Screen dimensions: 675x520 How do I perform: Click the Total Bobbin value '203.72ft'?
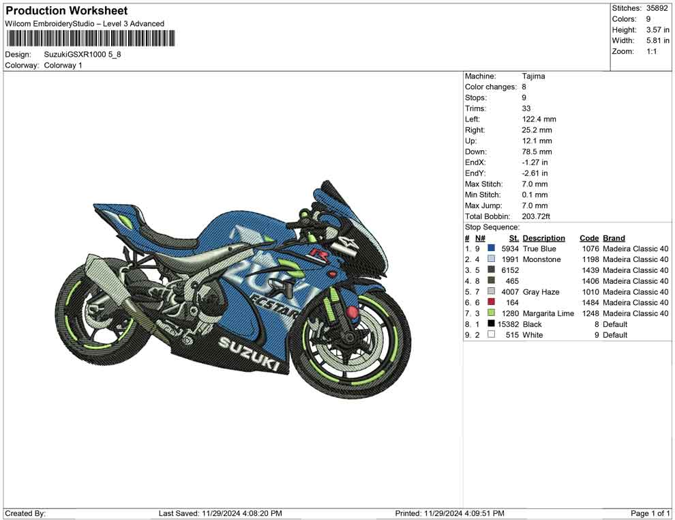click(536, 216)
